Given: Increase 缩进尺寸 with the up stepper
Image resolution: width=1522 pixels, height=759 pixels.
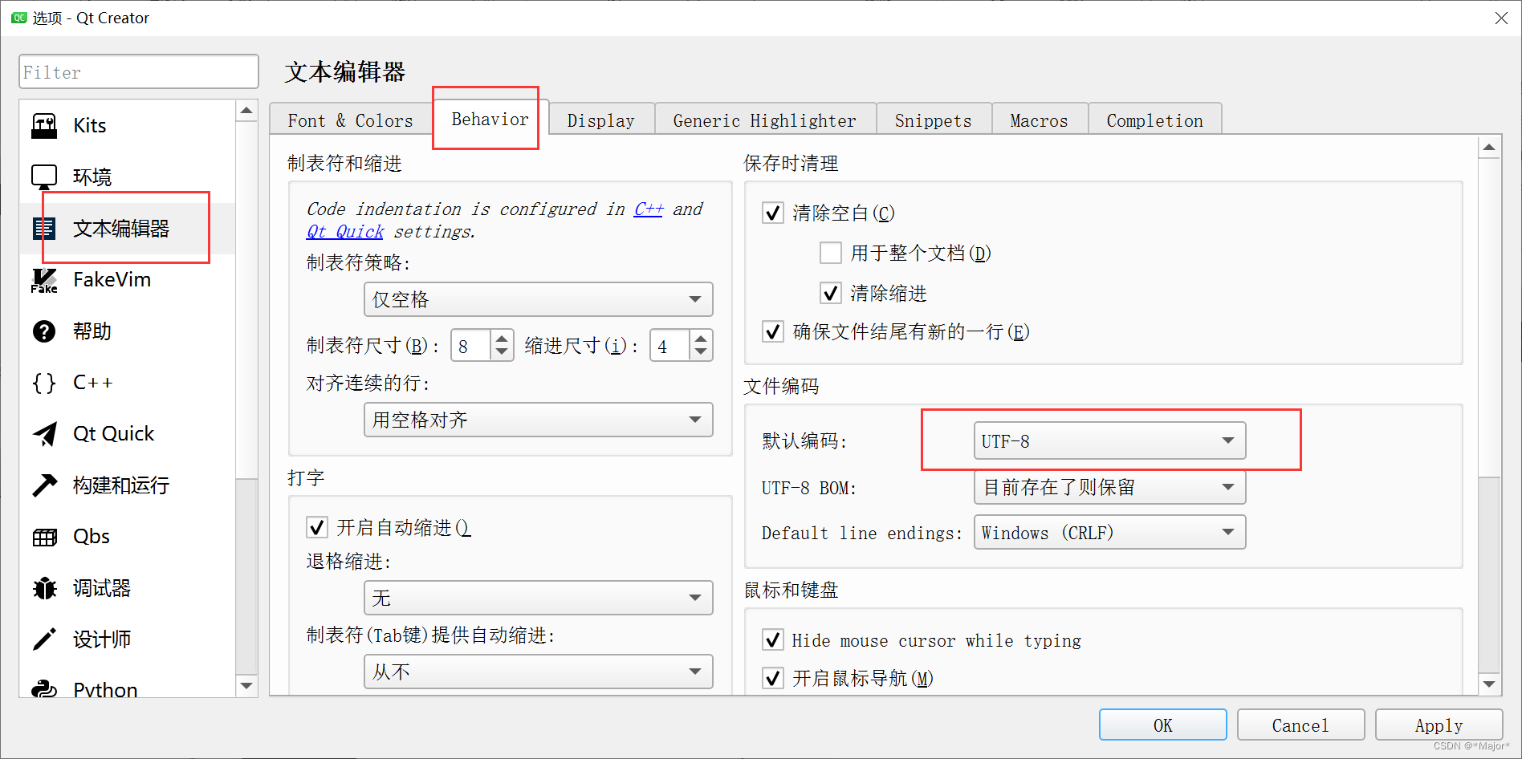Looking at the screenshot, I should pyautogui.click(x=700, y=338).
